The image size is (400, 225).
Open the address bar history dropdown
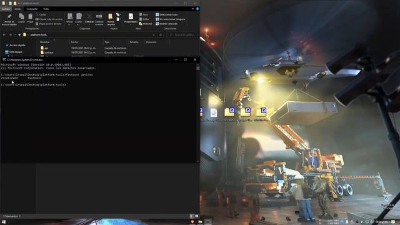coord(154,35)
